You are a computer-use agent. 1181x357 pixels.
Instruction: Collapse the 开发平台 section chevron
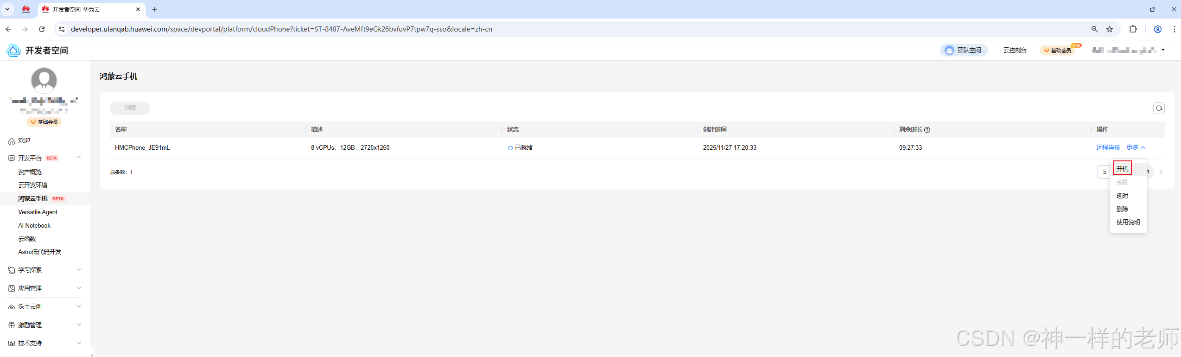click(x=79, y=158)
